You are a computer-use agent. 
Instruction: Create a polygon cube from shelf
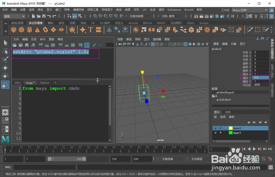pyautogui.click(x=21, y=30)
